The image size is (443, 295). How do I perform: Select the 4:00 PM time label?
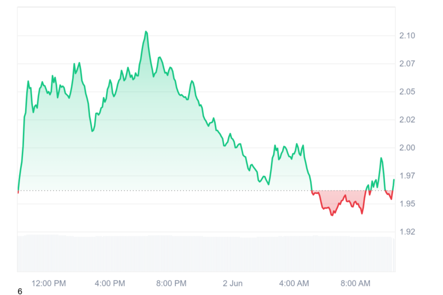pos(109,284)
